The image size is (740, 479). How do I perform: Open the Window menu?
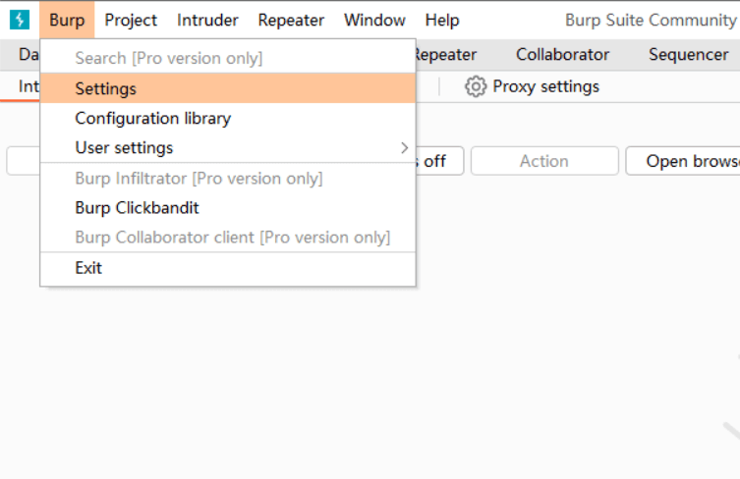[374, 20]
